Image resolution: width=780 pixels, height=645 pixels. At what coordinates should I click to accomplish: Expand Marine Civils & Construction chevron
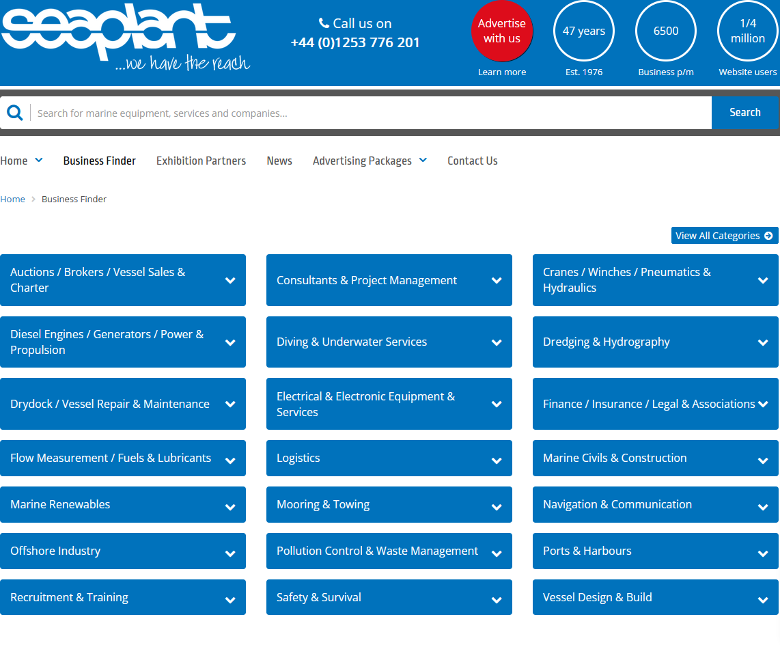click(763, 461)
